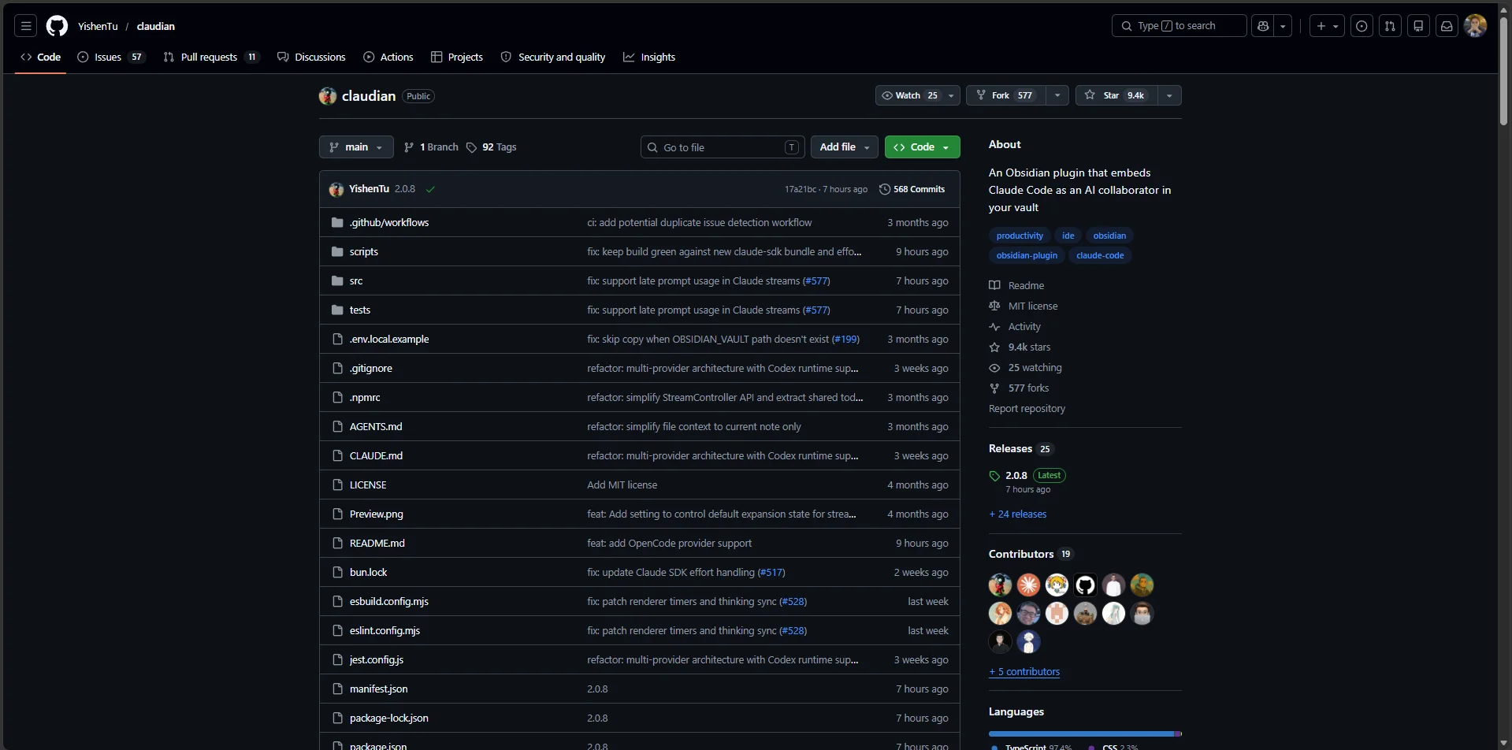The image size is (1512, 750).
Task: Switch to the Actions tab
Action: coord(388,57)
